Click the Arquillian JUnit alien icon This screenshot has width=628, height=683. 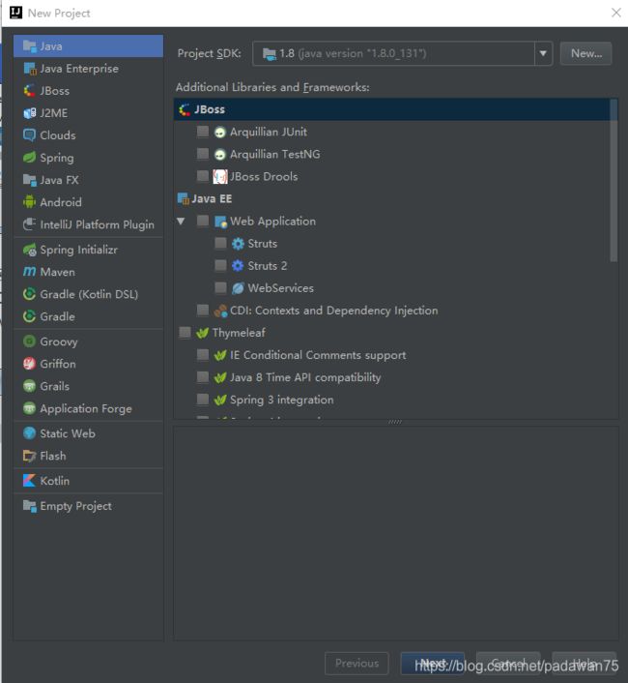pyautogui.click(x=220, y=132)
